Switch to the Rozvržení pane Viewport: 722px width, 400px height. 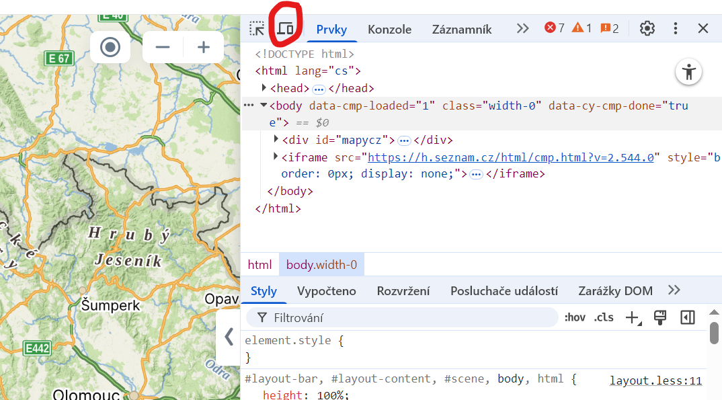pyautogui.click(x=403, y=291)
